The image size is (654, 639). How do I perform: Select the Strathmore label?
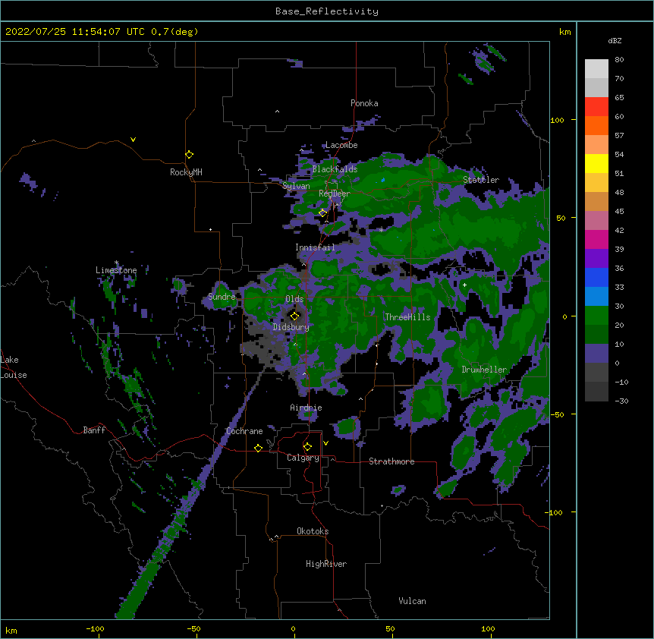click(391, 461)
